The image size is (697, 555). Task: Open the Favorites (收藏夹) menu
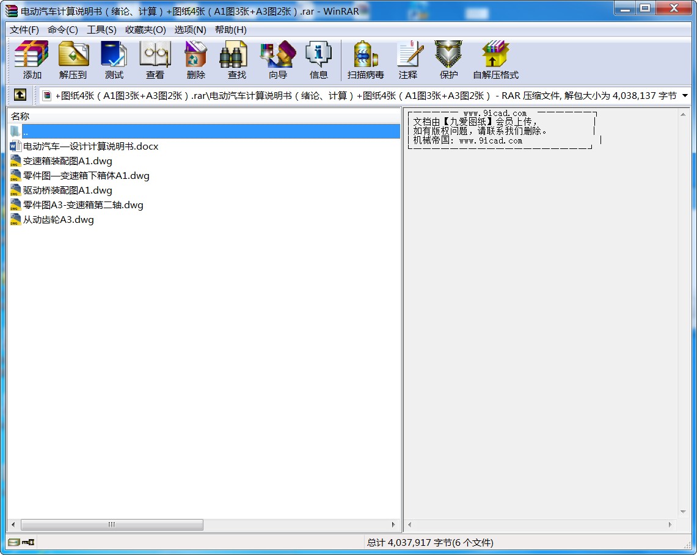(145, 30)
